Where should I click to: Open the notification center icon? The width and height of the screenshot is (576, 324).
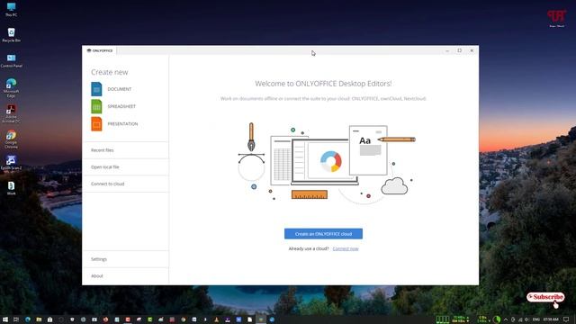point(566,319)
